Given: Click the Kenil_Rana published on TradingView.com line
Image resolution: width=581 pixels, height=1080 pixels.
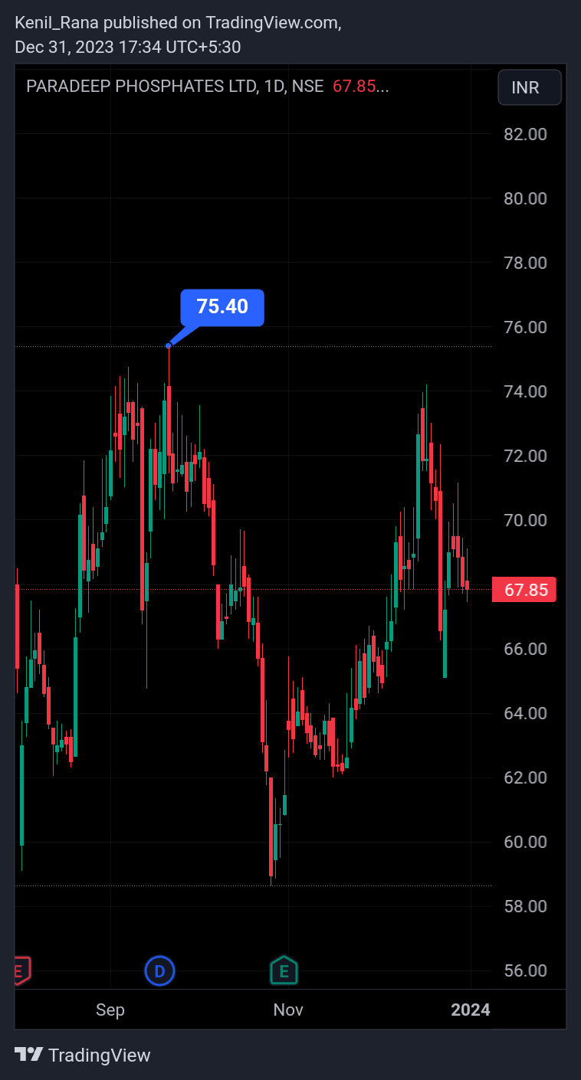Looking at the screenshot, I should coord(178,23).
